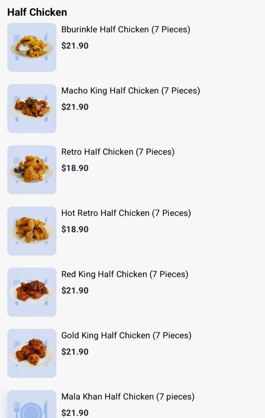Open the Hot Retro Half Chicken picture
265x418 pixels.
click(x=32, y=231)
